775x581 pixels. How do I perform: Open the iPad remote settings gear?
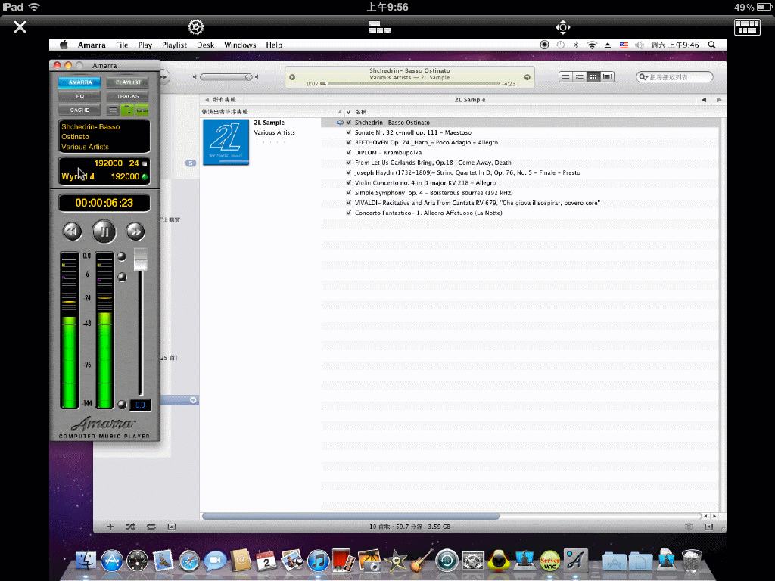point(196,26)
